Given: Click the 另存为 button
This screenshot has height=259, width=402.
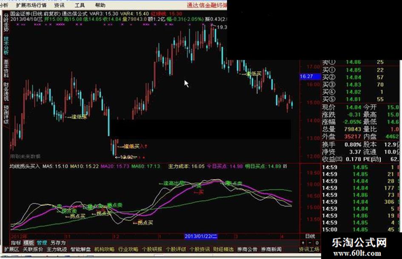Looking at the screenshot, I should pyautogui.click(x=58, y=242).
